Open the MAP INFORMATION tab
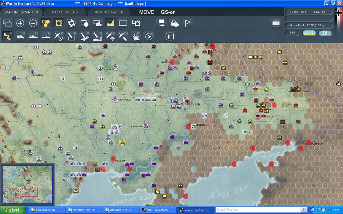 [22, 12]
